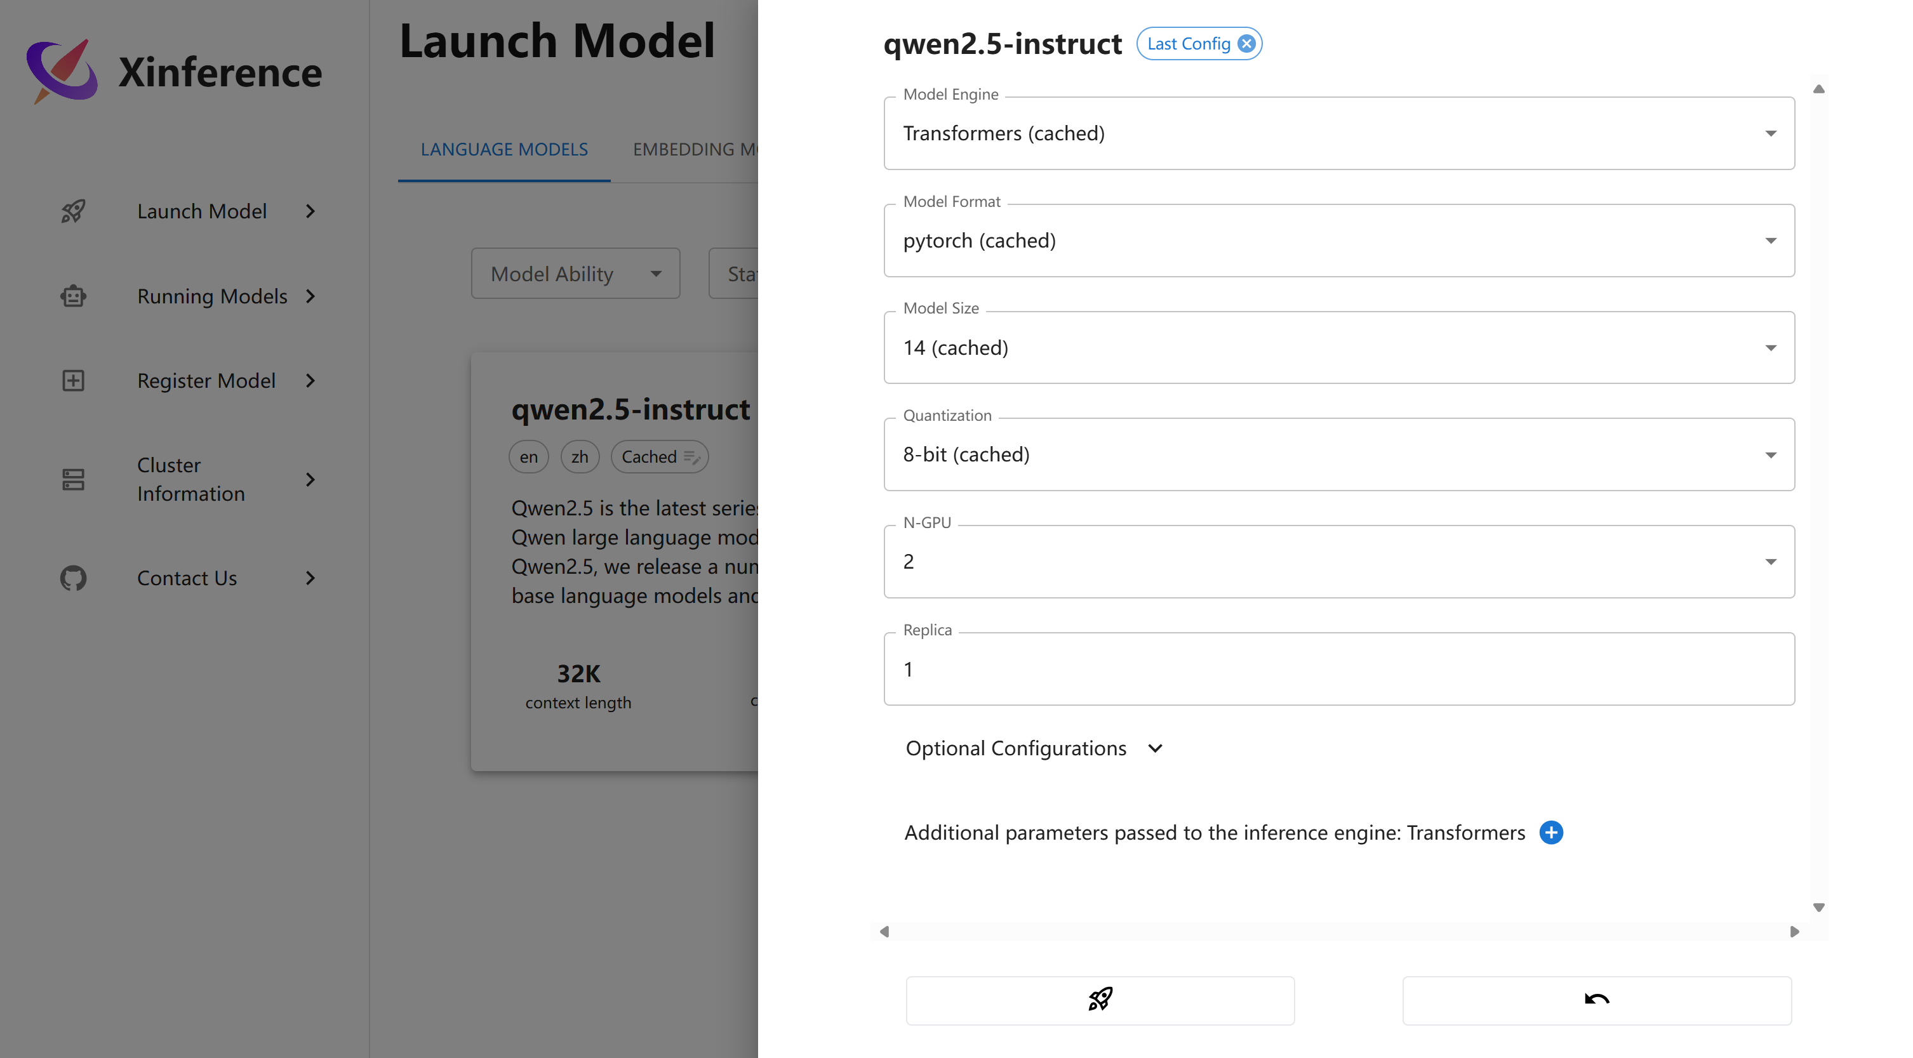Open the Model Format dropdown
Screen dimensions: 1913x1058
point(1339,241)
